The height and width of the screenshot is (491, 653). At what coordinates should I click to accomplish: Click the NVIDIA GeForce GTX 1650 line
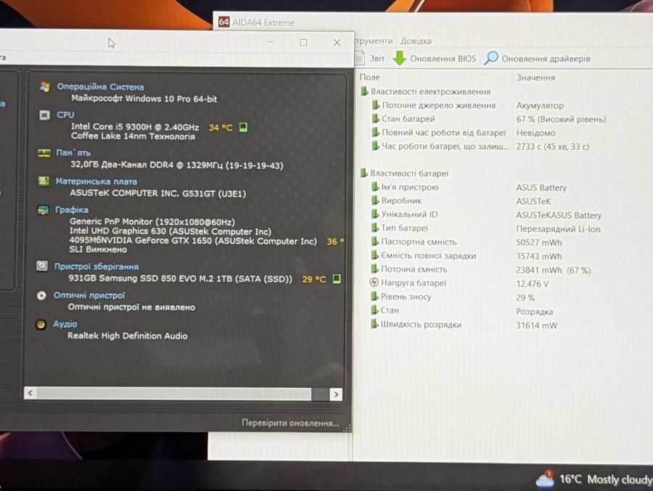coord(193,241)
